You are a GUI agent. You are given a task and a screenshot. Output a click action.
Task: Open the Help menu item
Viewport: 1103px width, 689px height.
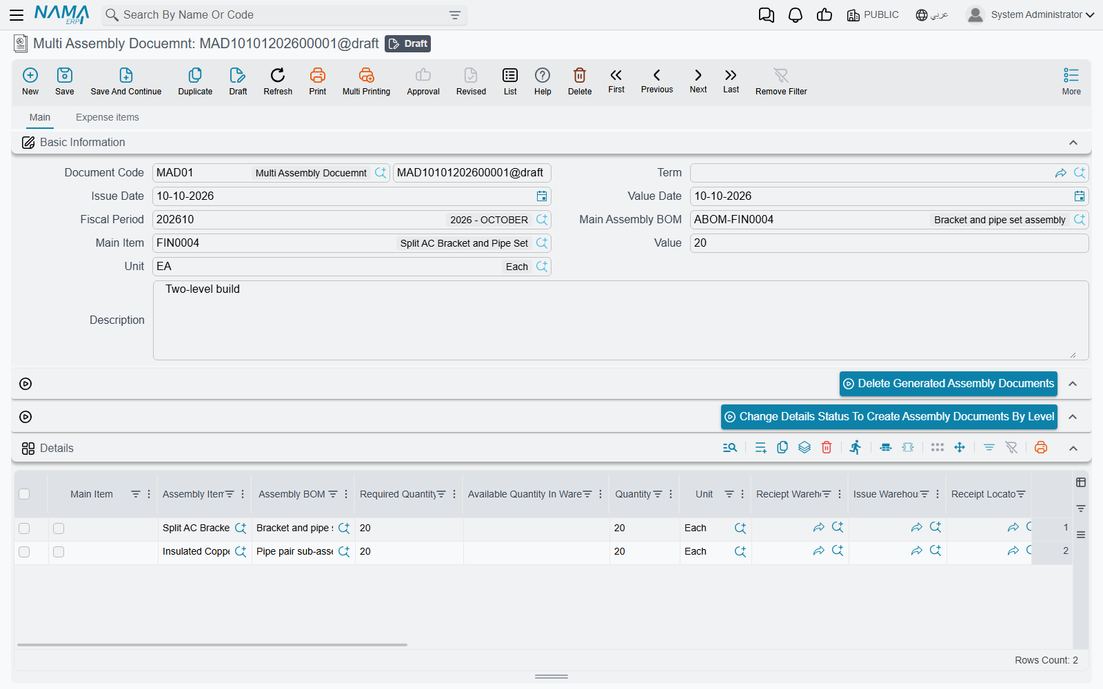[543, 81]
